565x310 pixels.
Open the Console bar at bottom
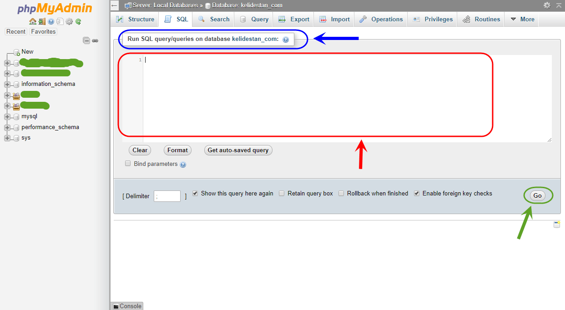127,306
